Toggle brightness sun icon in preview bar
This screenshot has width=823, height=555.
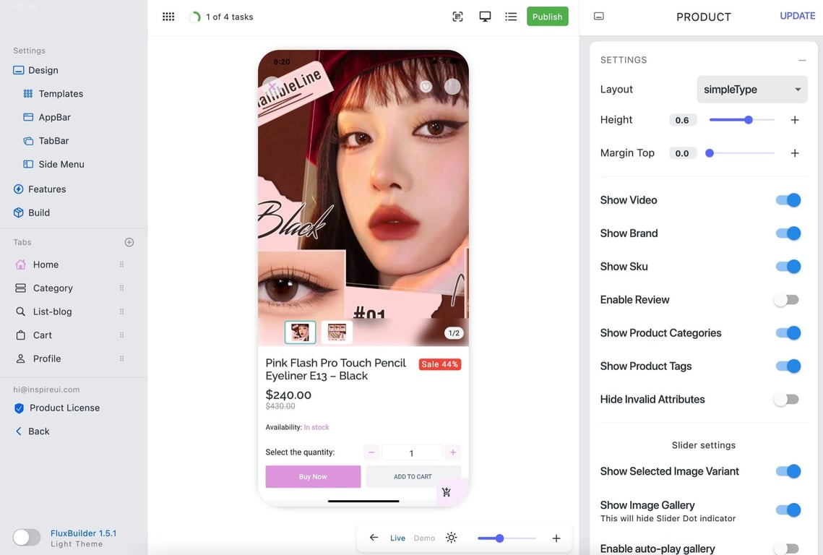click(452, 538)
